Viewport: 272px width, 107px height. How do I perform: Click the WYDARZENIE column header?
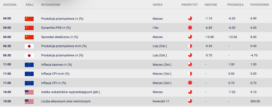(x=51, y=5)
